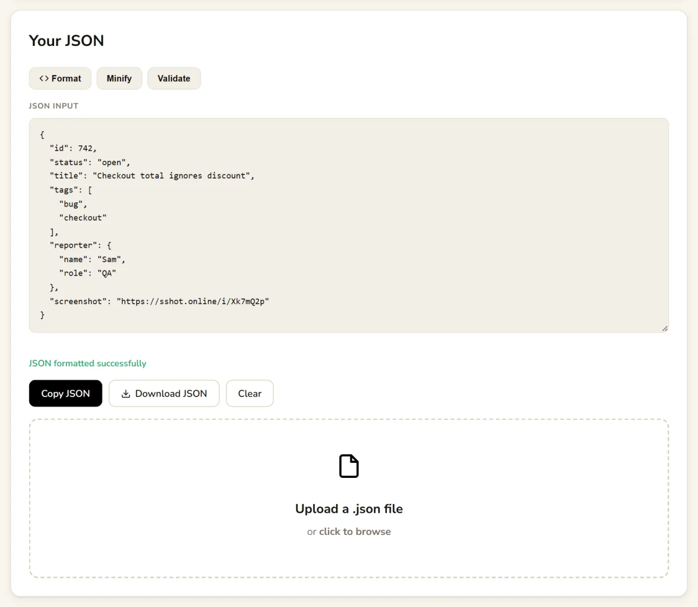Validate the JSON input

pyautogui.click(x=174, y=78)
